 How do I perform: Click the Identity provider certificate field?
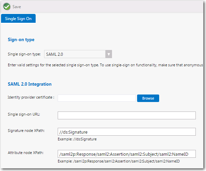click(x=96, y=98)
